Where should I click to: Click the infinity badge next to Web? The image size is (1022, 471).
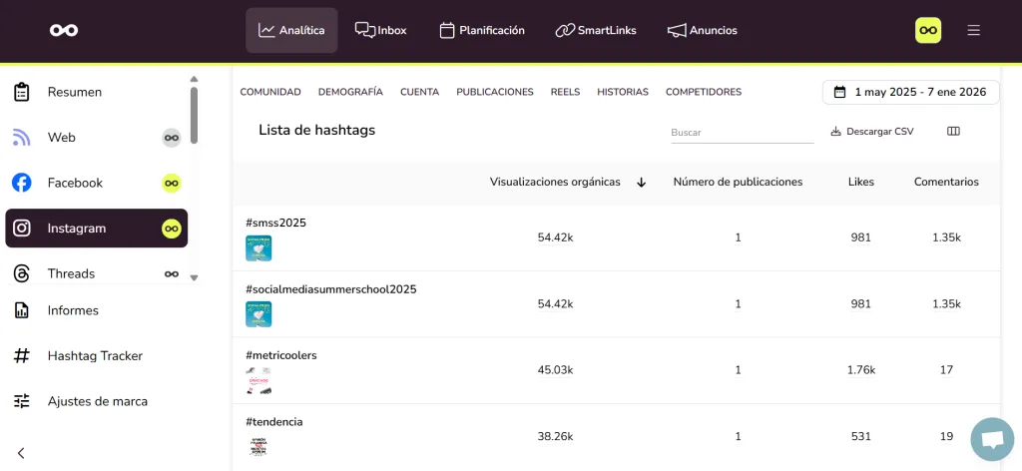[x=172, y=138]
